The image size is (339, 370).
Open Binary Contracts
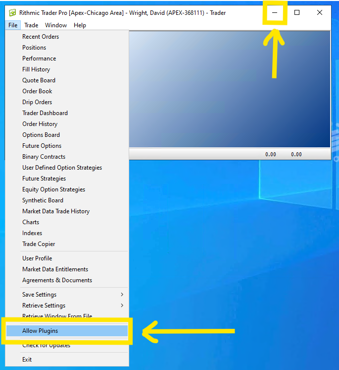(x=67, y=157)
